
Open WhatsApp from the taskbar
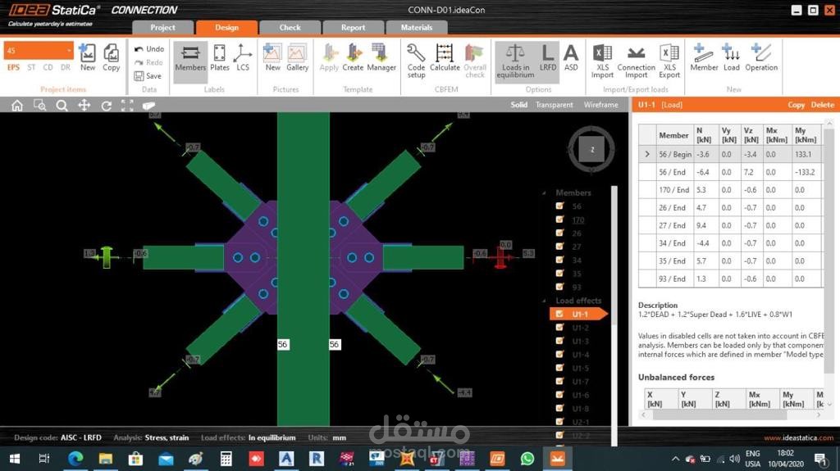click(x=527, y=459)
